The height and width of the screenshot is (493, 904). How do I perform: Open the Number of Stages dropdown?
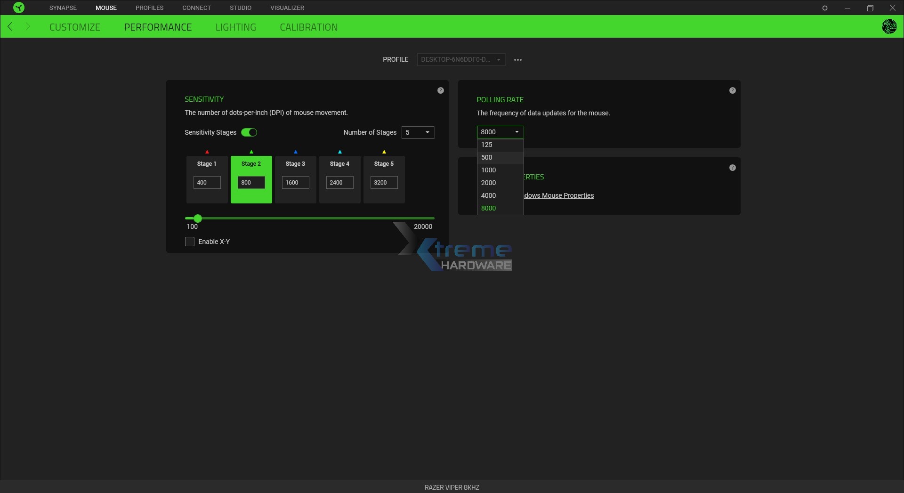pos(418,132)
